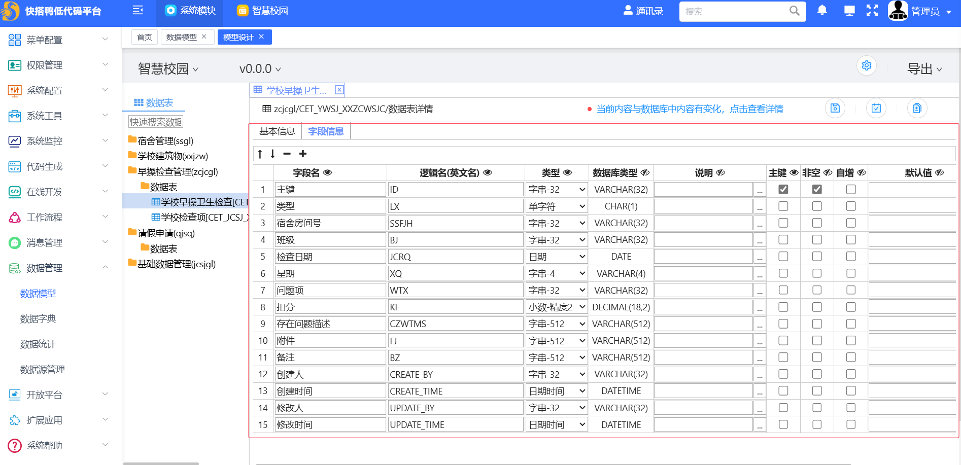
Task: Expand the 菜单配置 sidebar menu
Action: tap(60, 40)
